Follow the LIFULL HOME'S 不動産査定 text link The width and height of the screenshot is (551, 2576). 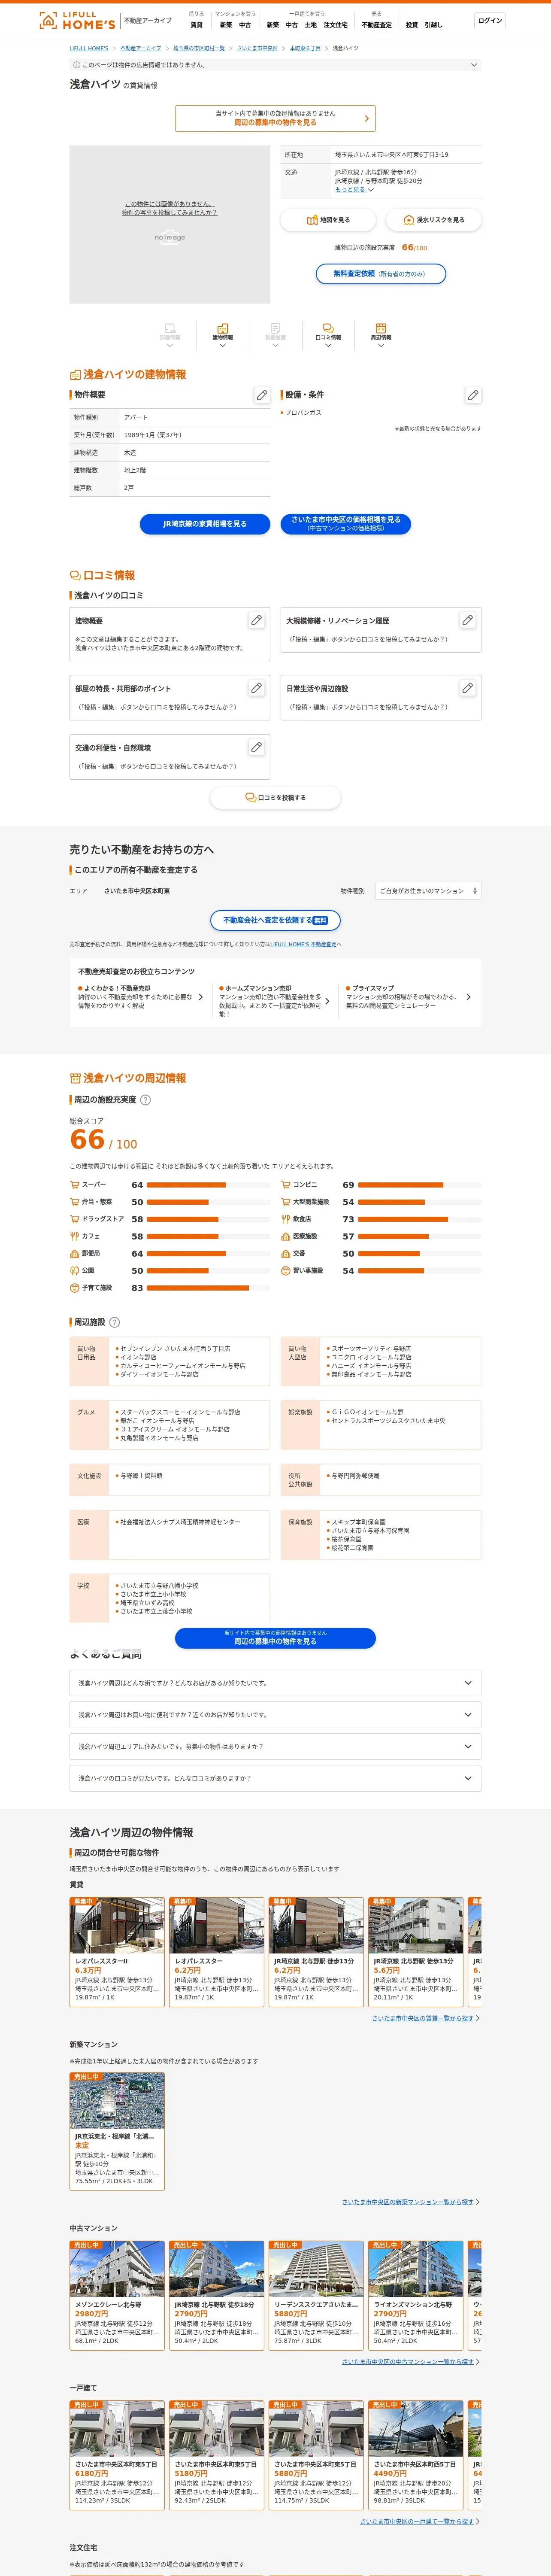coord(303,944)
